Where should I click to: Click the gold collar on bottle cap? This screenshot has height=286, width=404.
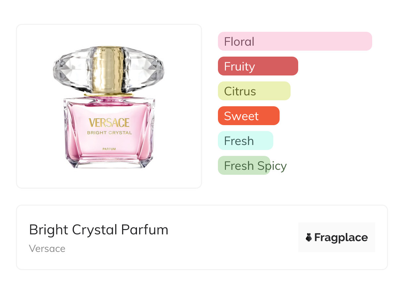(x=108, y=70)
